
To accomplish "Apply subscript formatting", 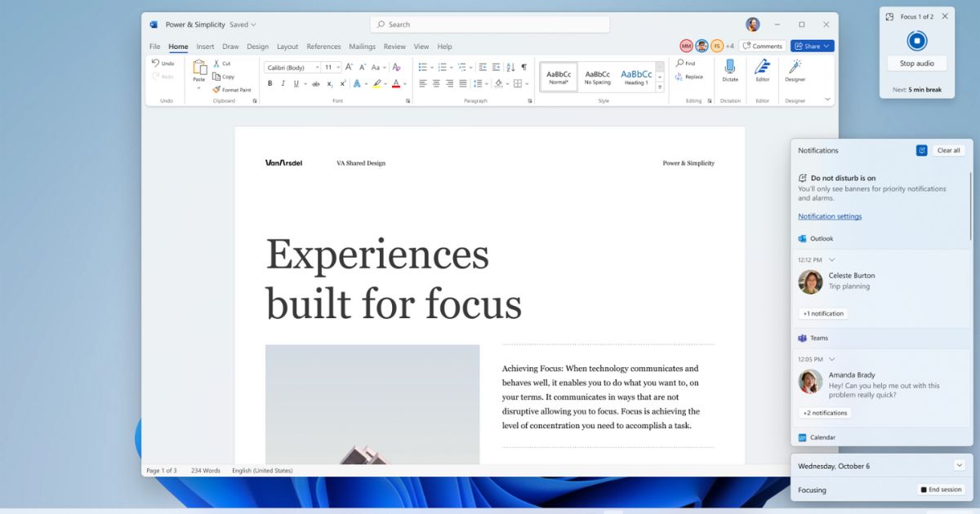I will pyautogui.click(x=329, y=83).
